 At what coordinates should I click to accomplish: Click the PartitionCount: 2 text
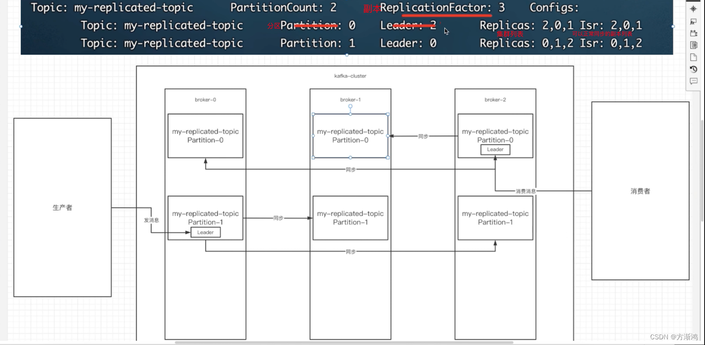click(283, 8)
